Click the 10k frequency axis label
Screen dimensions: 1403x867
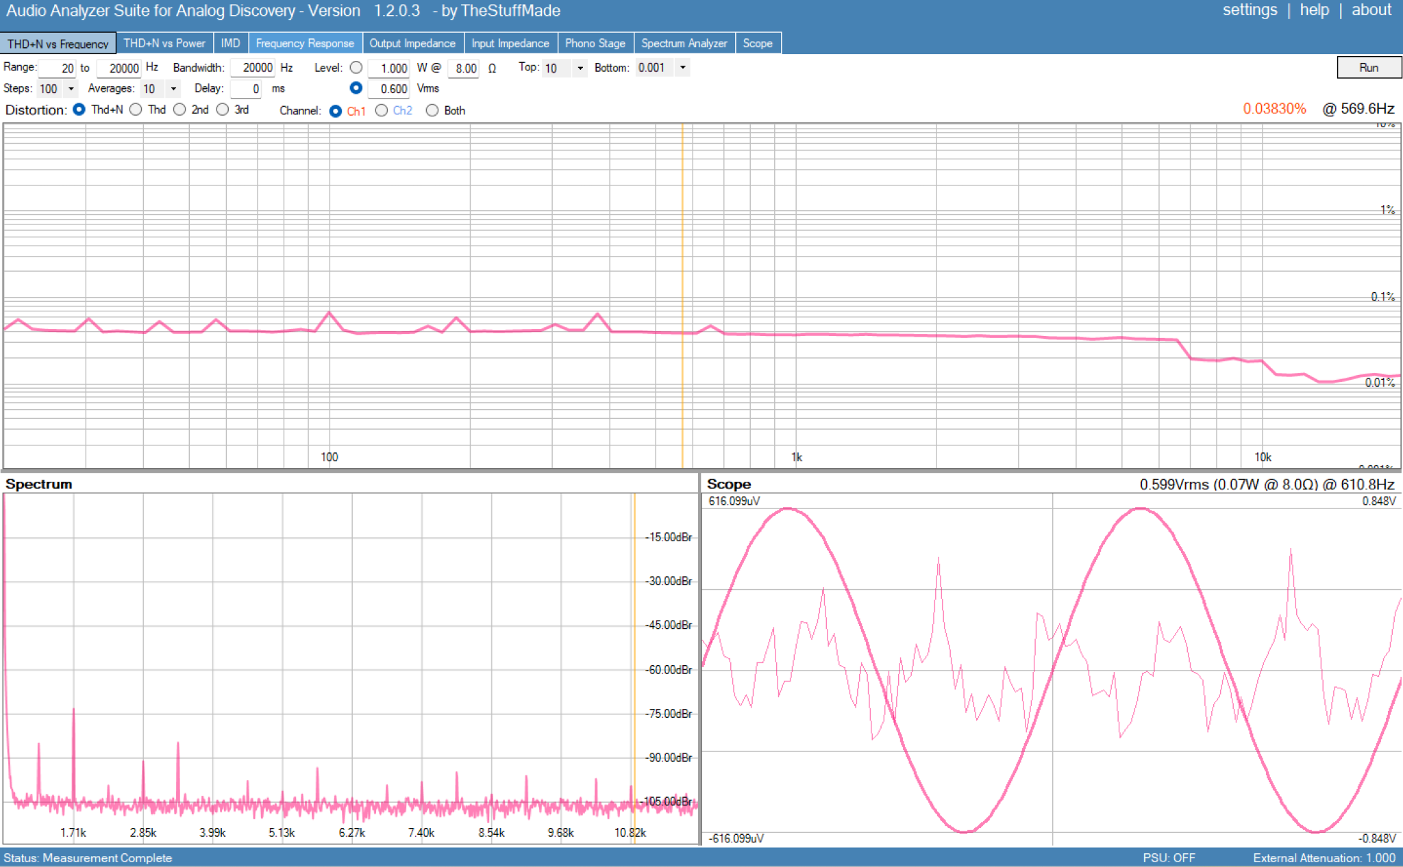pos(1263,457)
